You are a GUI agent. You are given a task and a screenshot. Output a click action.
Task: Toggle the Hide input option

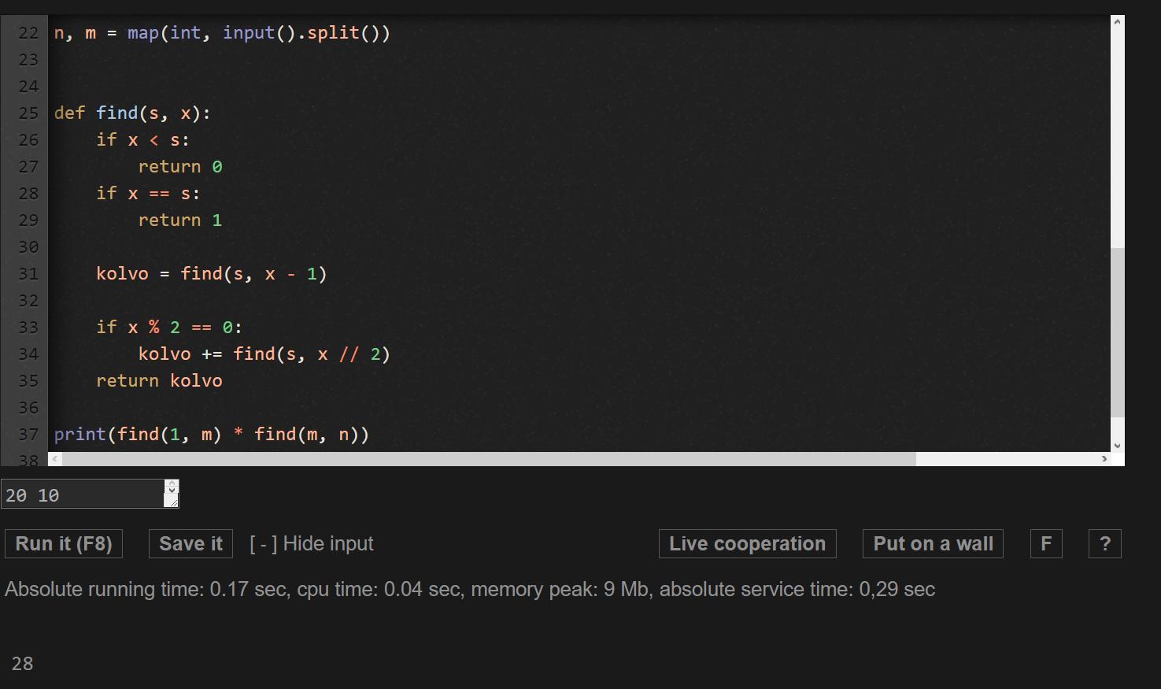(x=312, y=544)
